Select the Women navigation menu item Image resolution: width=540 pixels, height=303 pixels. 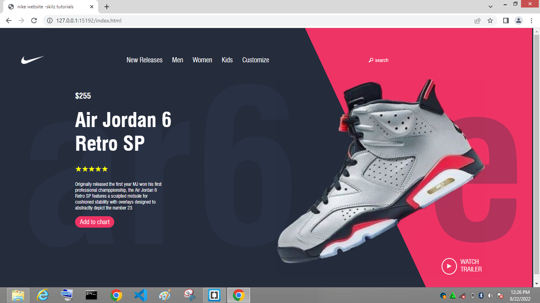click(x=202, y=60)
